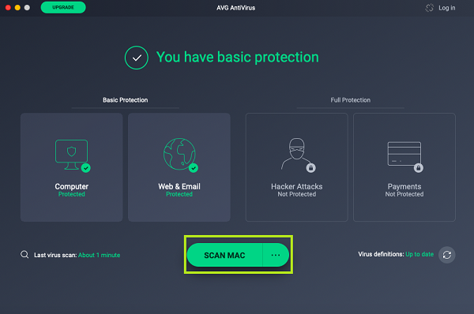Viewport: 474px width, 314px height.
Task: Open the Hacker Attacks tile
Action: coord(297,167)
